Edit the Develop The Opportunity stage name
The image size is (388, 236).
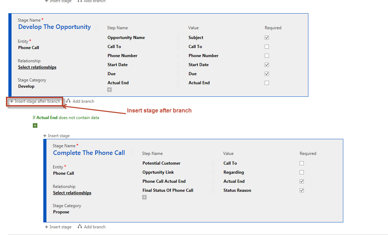click(54, 27)
